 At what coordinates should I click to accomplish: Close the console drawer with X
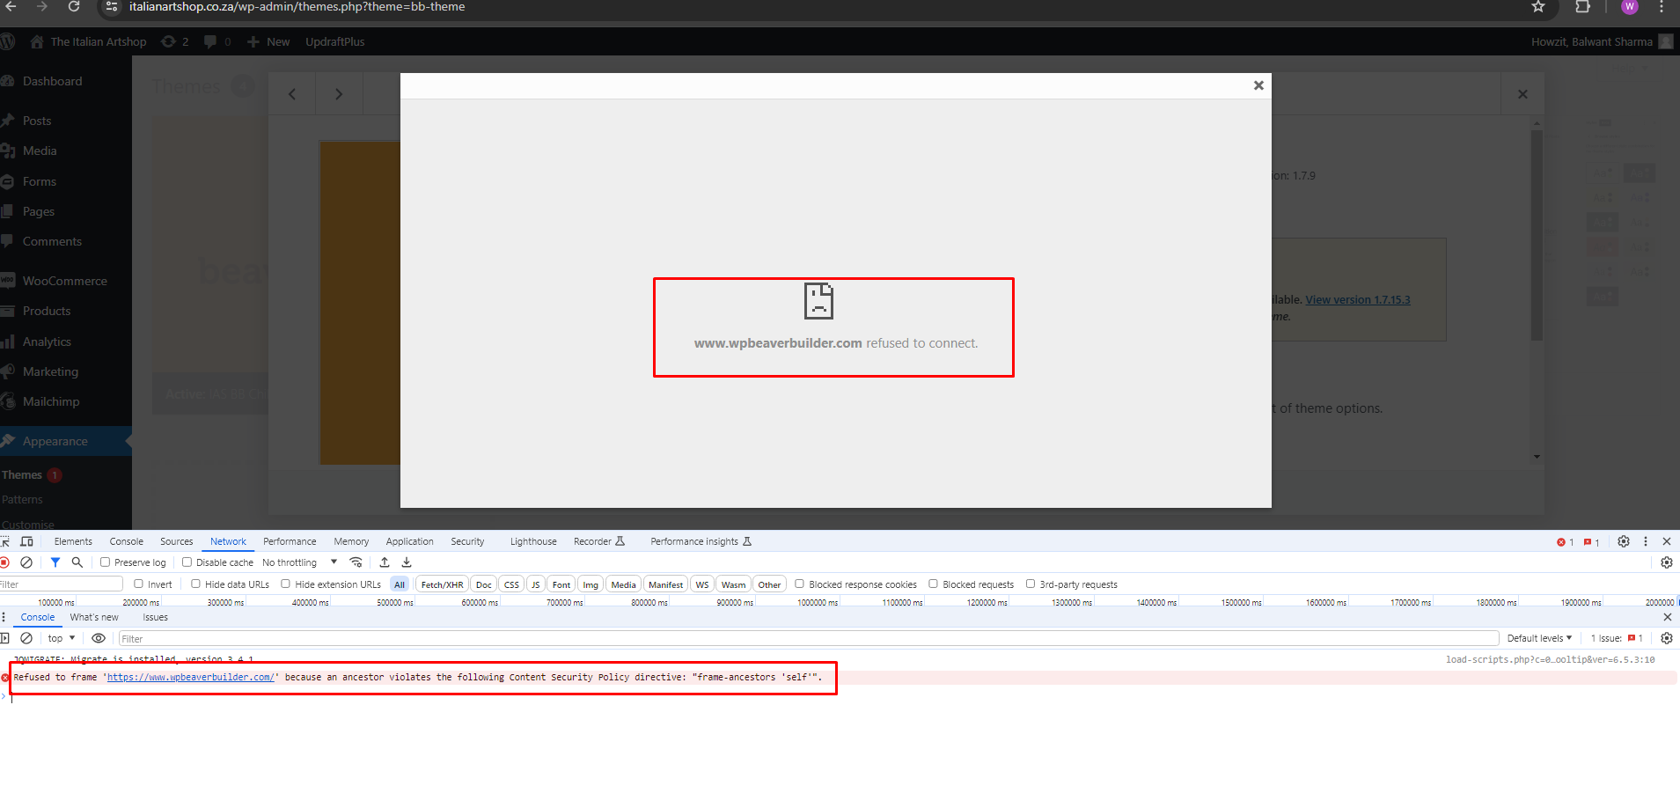click(1667, 617)
